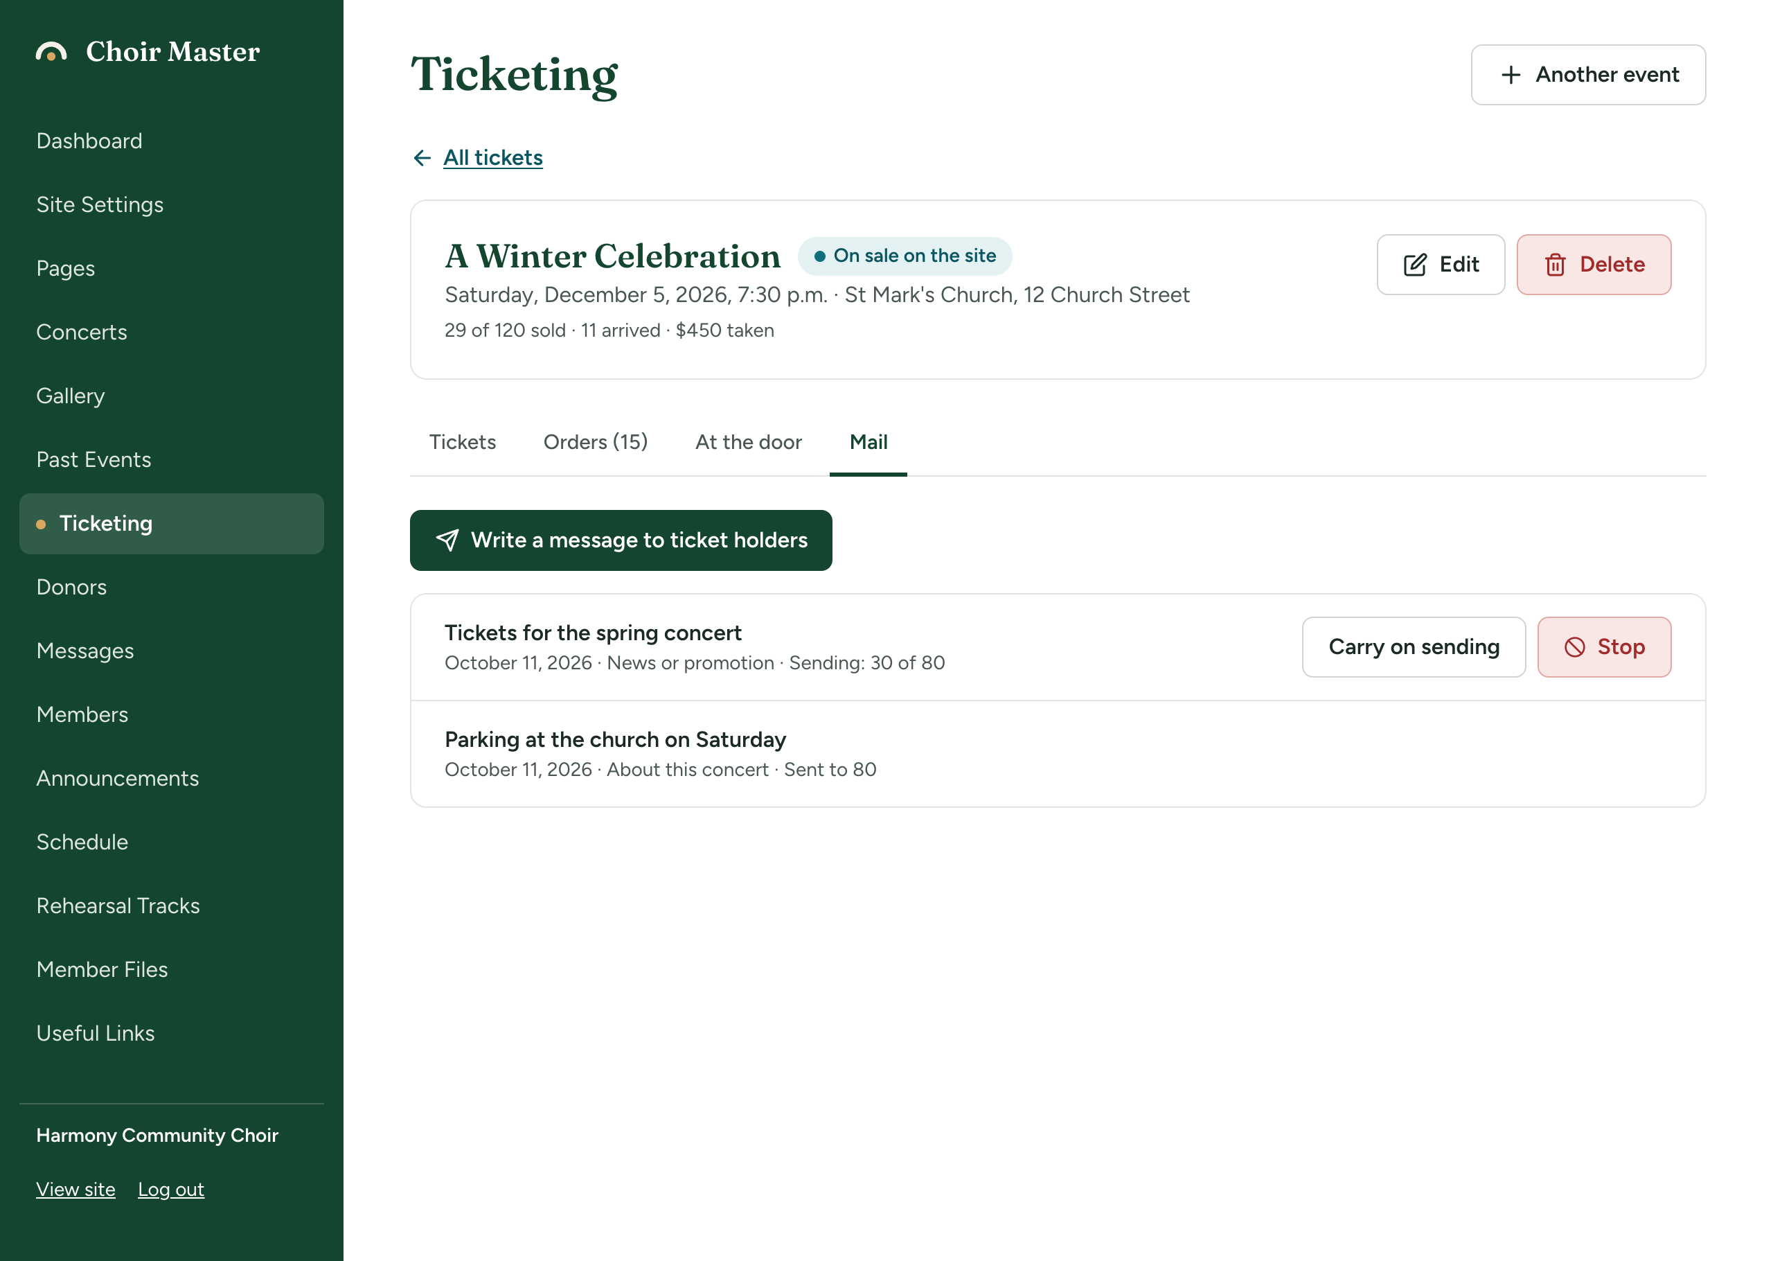
Task: Open Messages in the sidebar
Action: pyautogui.click(x=172, y=651)
